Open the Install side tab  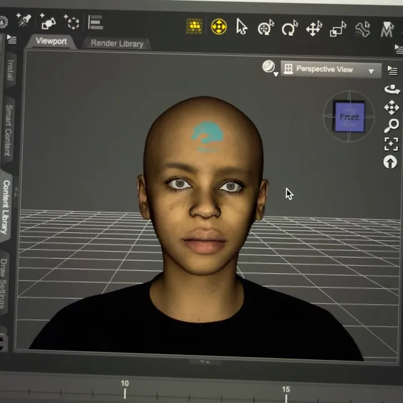point(10,69)
